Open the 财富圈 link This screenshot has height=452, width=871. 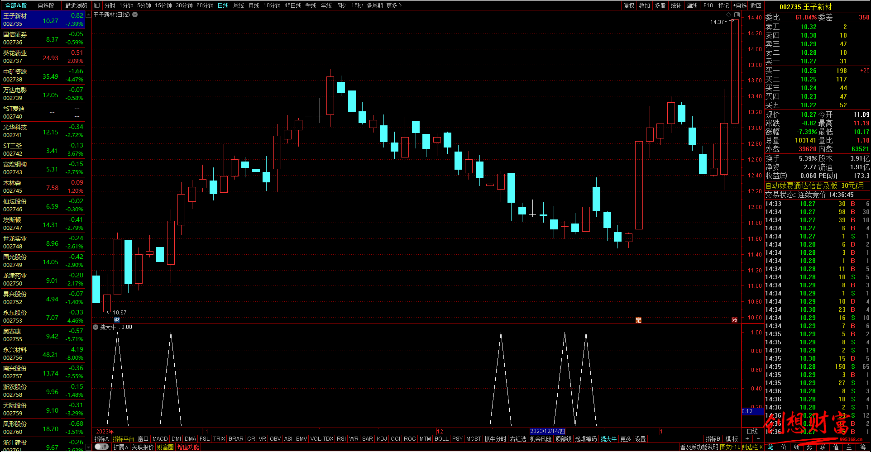165,447
